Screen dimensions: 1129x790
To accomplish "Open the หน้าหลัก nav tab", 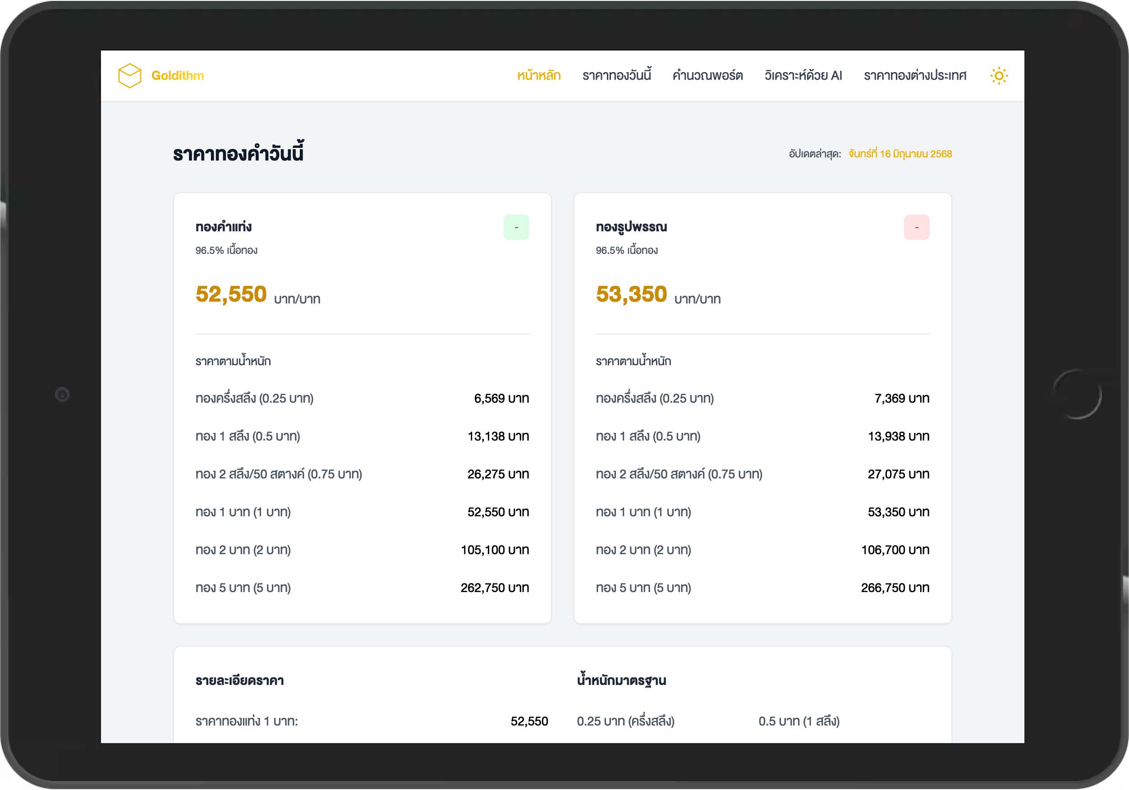I will click(538, 75).
